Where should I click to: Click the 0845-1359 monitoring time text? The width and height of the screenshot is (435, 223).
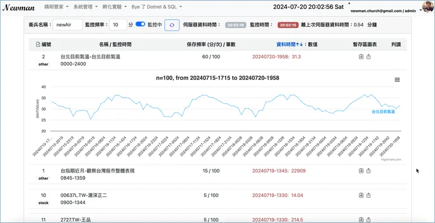click(73, 178)
